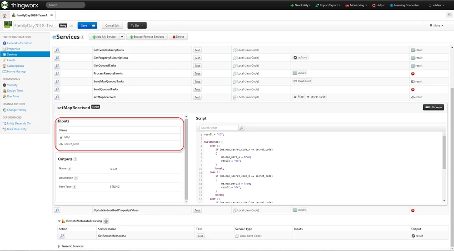Open Learning Connector link
This screenshot has height=251, width=454.
(404, 5)
